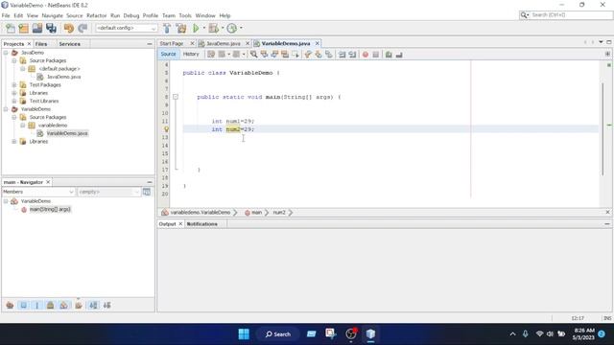614x345 pixels.
Task: Switch to the History view button
Action: pos(191,54)
